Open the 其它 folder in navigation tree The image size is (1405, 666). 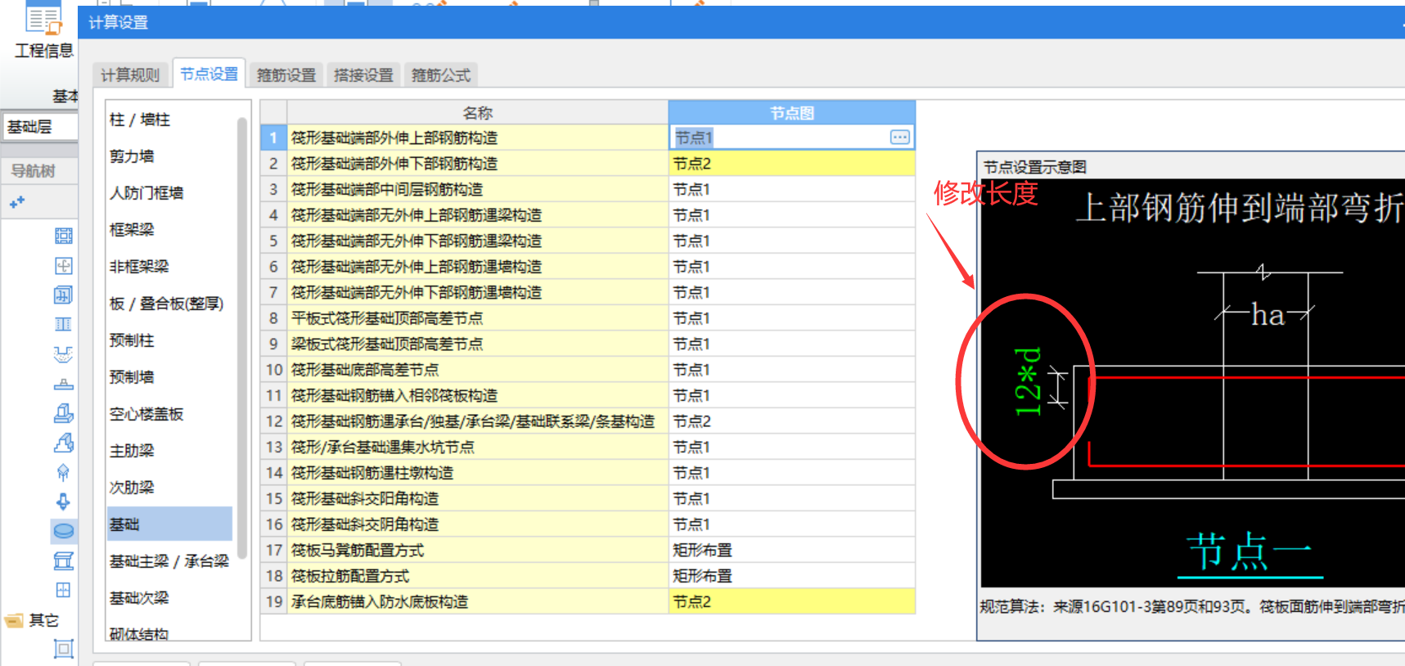point(31,620)
